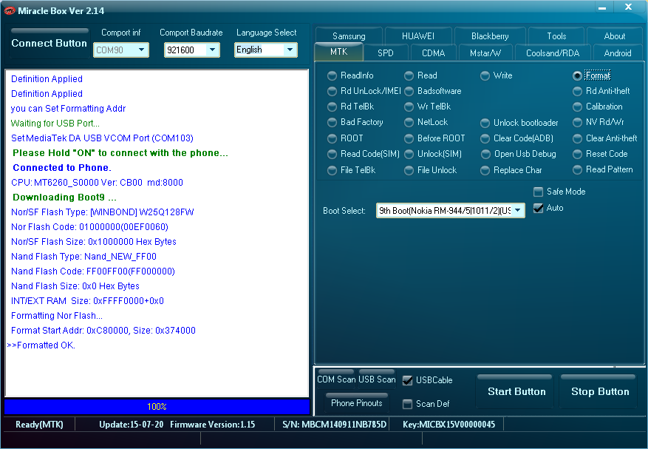Screen dimensions: 648x449
Task: Click the Miracle Box logo icon in title bar
Action: tap(9, 11)
